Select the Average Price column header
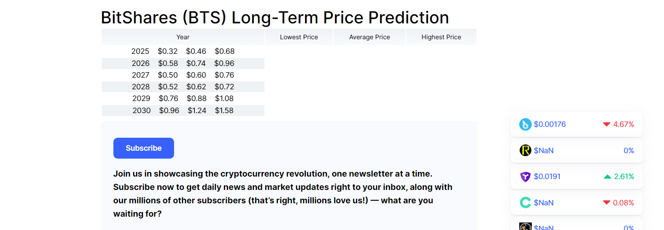This screenshot has height=230, width=664. click(x=369, y=37)
